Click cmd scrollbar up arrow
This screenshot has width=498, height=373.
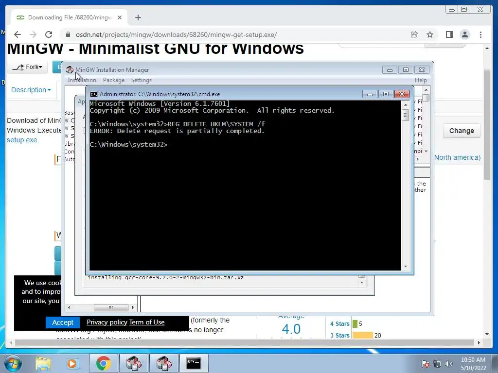coord(405,104)
